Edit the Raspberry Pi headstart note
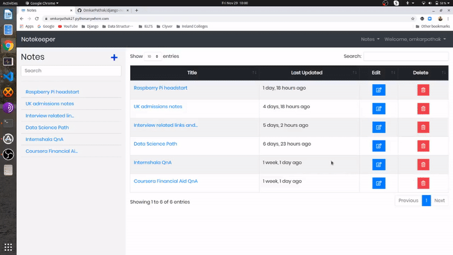Image resolution: width=453 pixels, height=255 pixels. point(378,90)
